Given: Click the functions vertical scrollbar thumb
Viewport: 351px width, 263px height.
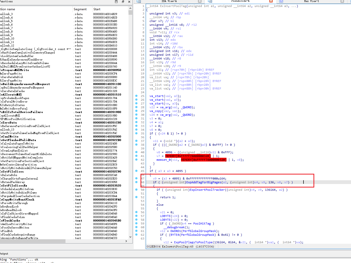Looking at the screenshot, I should click(130, 13).
